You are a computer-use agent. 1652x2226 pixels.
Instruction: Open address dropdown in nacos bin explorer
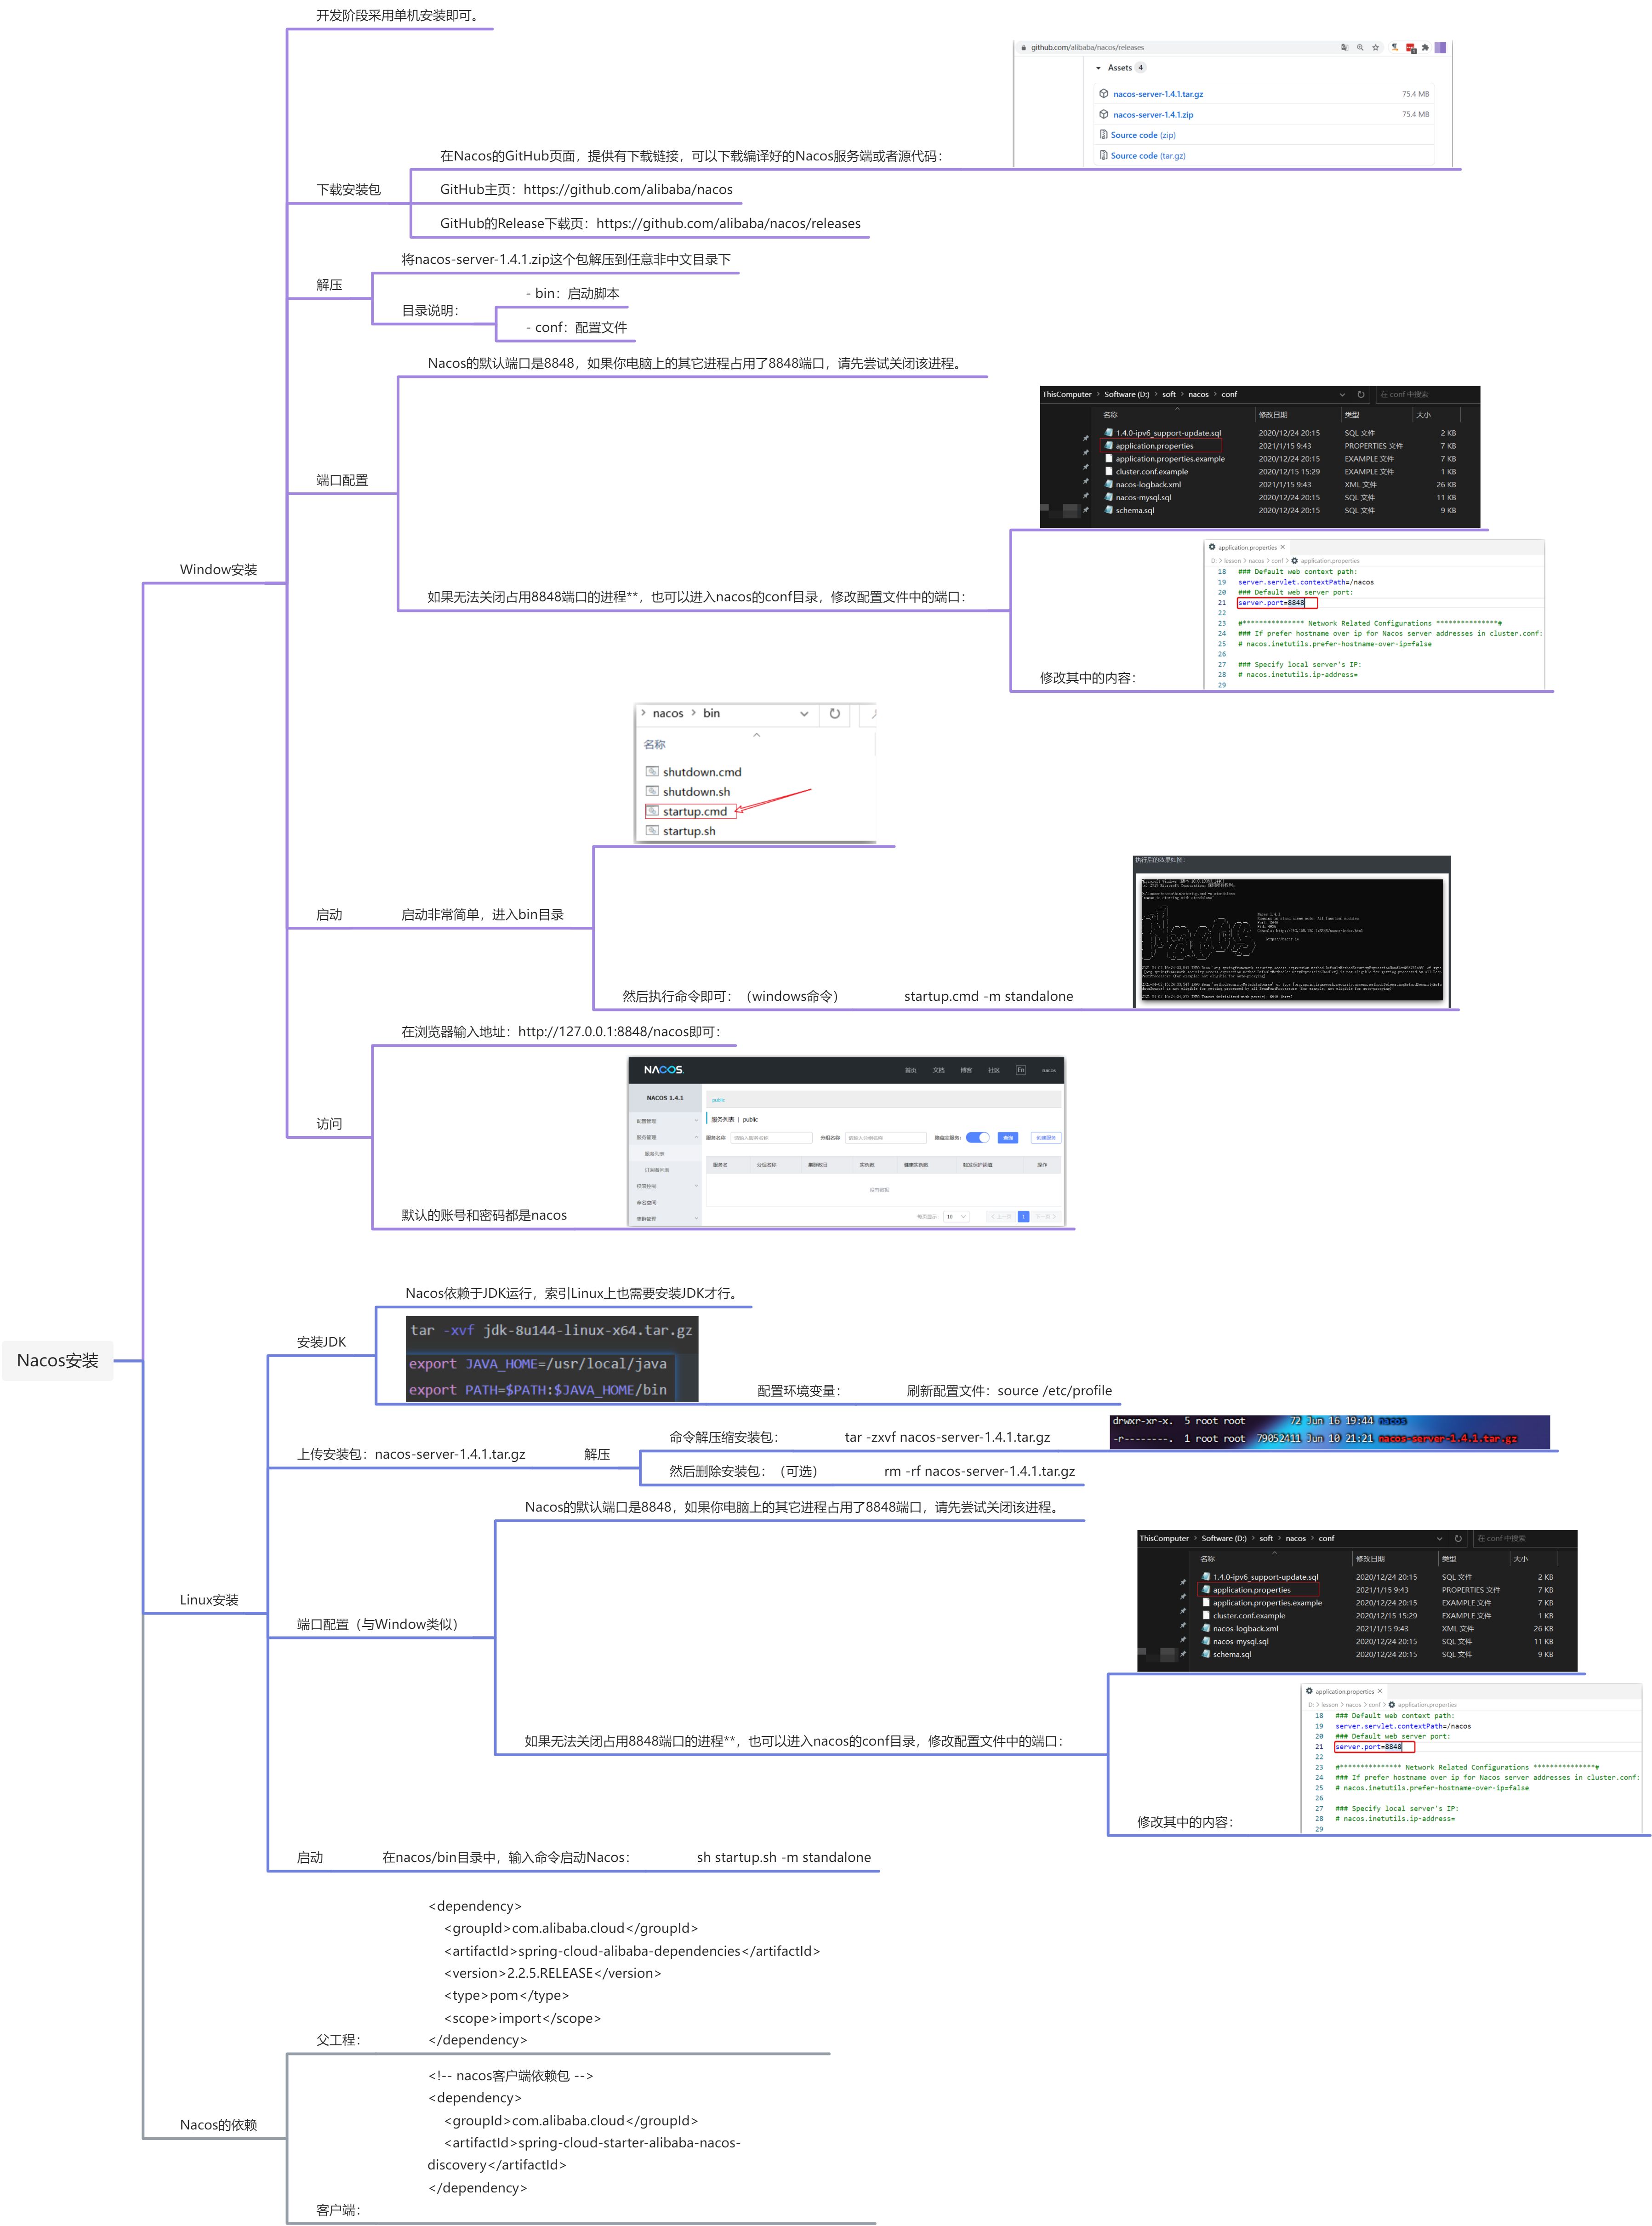(x=804, y=713)
